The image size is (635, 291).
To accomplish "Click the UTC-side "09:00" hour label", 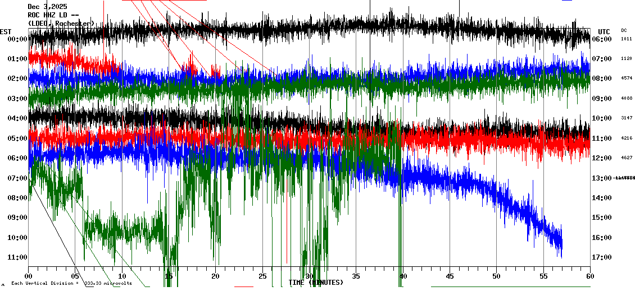I will point(601,99).
